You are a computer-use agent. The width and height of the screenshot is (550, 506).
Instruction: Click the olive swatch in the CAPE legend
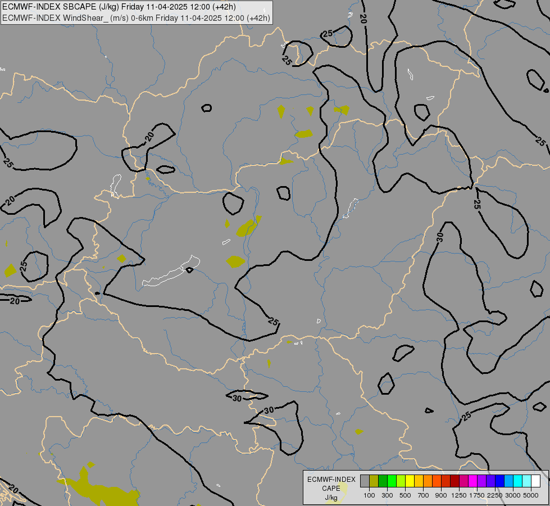click(374, 481)
